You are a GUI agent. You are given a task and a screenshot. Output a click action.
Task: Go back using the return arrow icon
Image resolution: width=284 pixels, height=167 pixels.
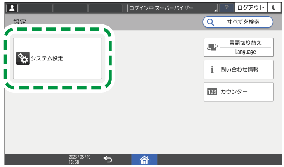(x=108, y=160)
